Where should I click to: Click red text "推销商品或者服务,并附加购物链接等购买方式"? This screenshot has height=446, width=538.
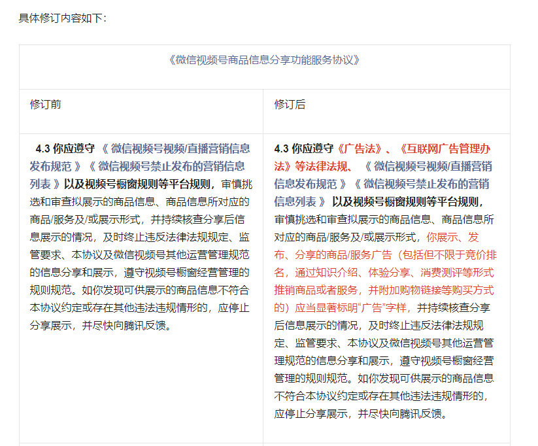(x=384, y=290)
